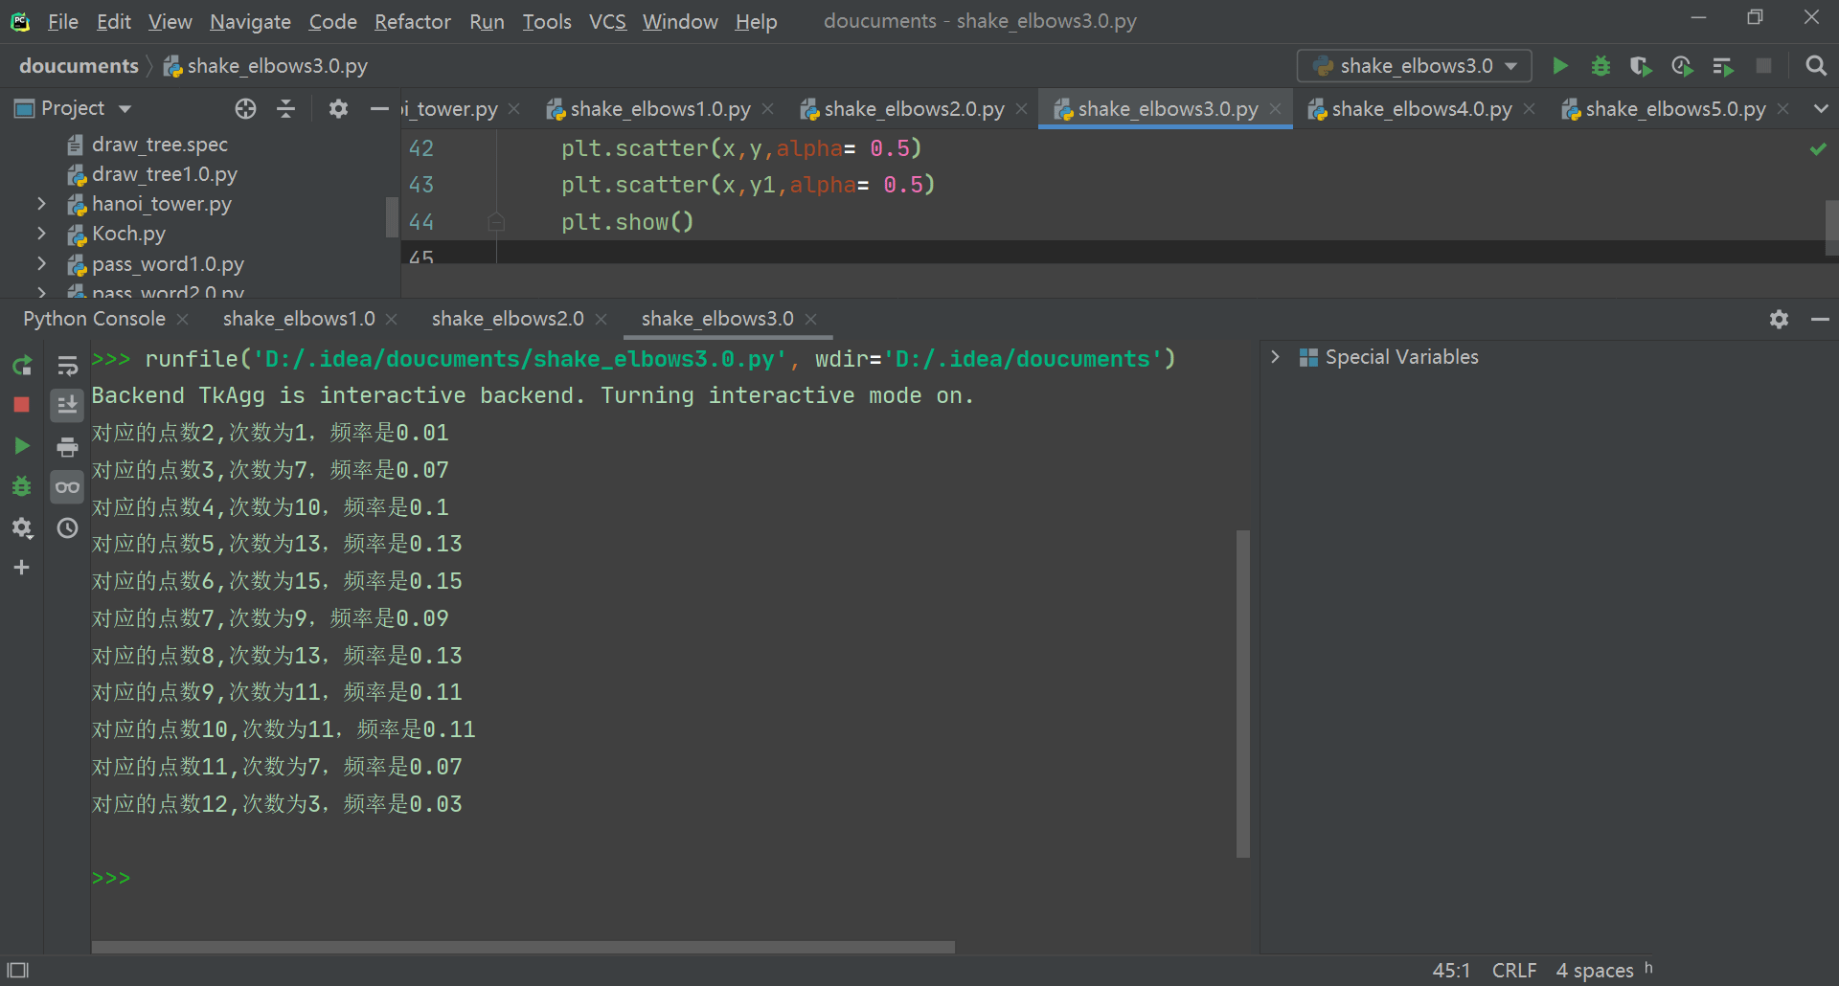The width and height of the screenshot is (1839, 986).
Task: Open the File menu
Action: (63, 21)
